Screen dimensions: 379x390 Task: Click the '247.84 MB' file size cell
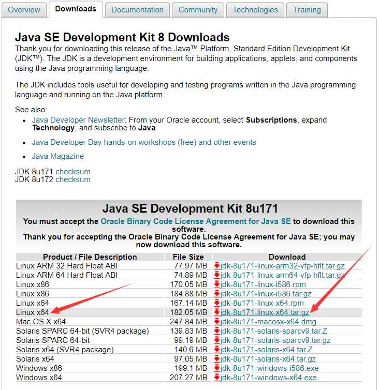pos(188,322)
